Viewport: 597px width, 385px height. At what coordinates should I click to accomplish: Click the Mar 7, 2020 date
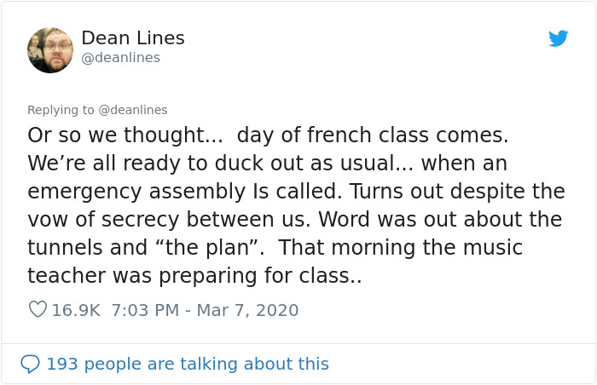coord(247,310)
